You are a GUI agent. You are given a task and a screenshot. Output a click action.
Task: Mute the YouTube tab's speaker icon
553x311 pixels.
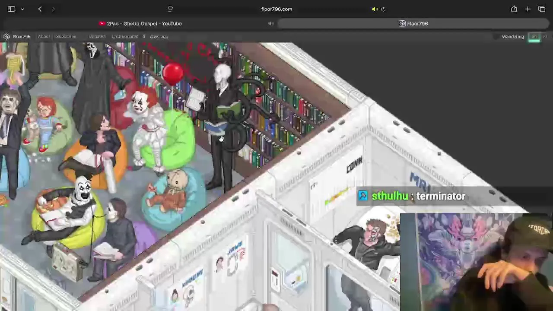[x=271, y=23]
